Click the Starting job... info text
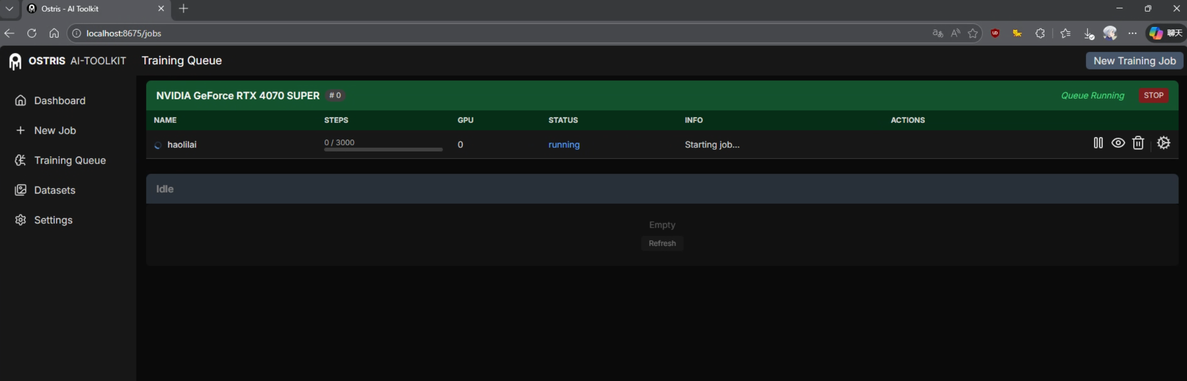 click(x=712, y=145)
